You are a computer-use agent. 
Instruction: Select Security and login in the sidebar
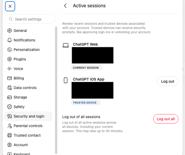pos(28,116)
